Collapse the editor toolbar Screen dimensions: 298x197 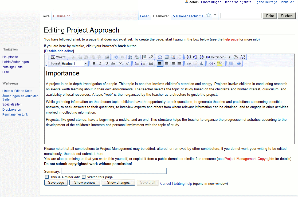pyautogui.click(x=46, y=65)
